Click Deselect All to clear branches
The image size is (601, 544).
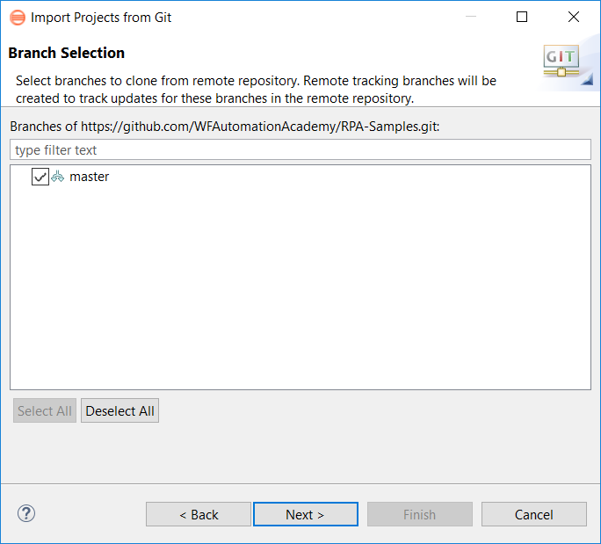120,410
